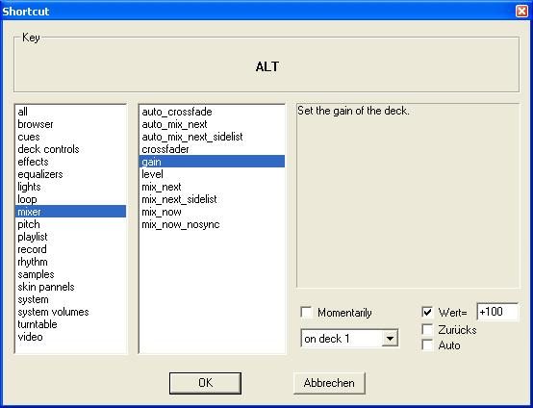Confirm with the OK button
Screen dimensions: 533x408
[205, 383]
